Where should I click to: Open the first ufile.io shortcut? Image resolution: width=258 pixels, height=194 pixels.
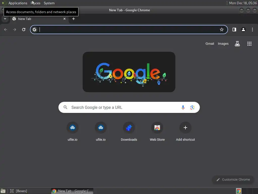coord(72,131)
